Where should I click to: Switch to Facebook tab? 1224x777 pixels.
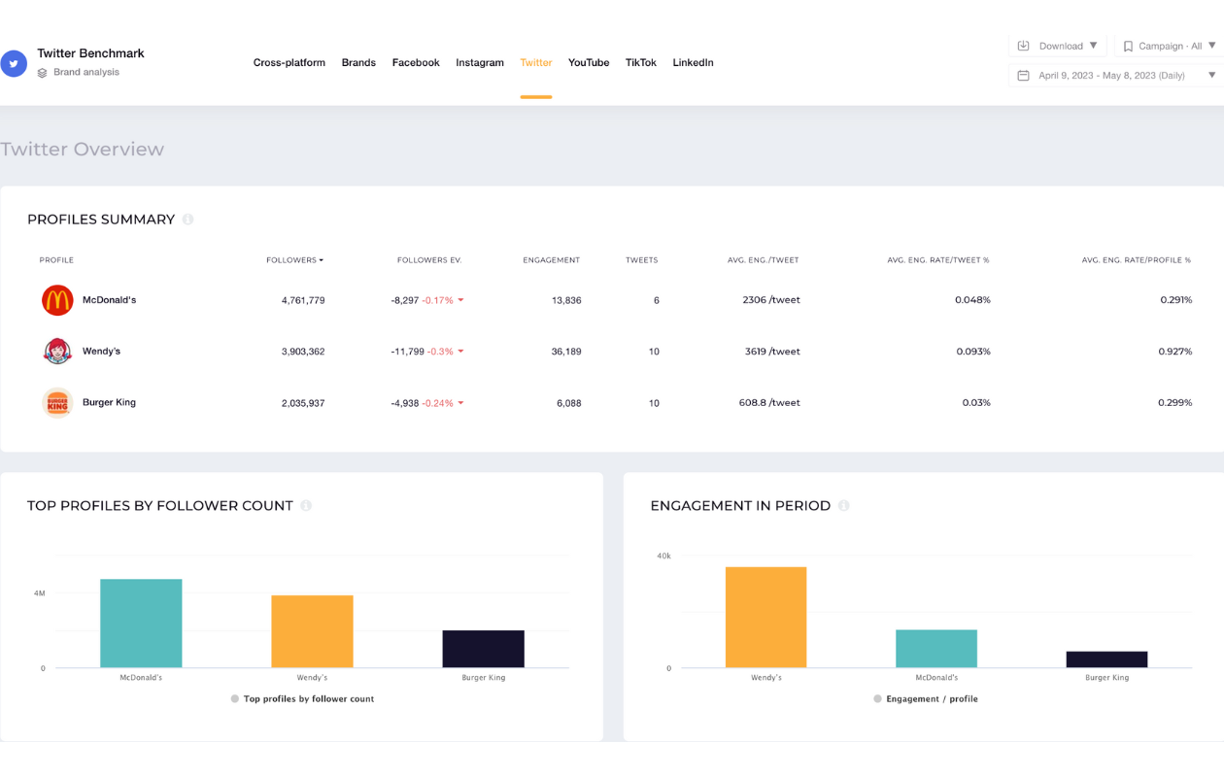(416, 63)
